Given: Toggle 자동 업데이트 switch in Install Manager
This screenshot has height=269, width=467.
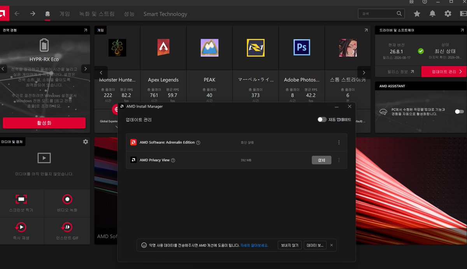Looking at the screenshot, I should pos(322,120).
